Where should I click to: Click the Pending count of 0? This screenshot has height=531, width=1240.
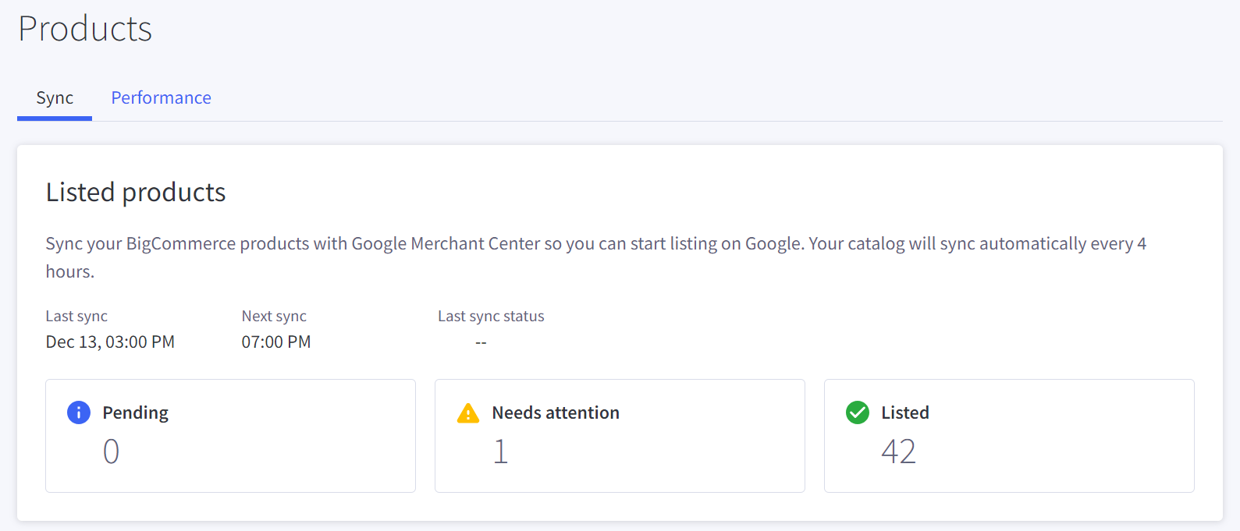(112, 451)
